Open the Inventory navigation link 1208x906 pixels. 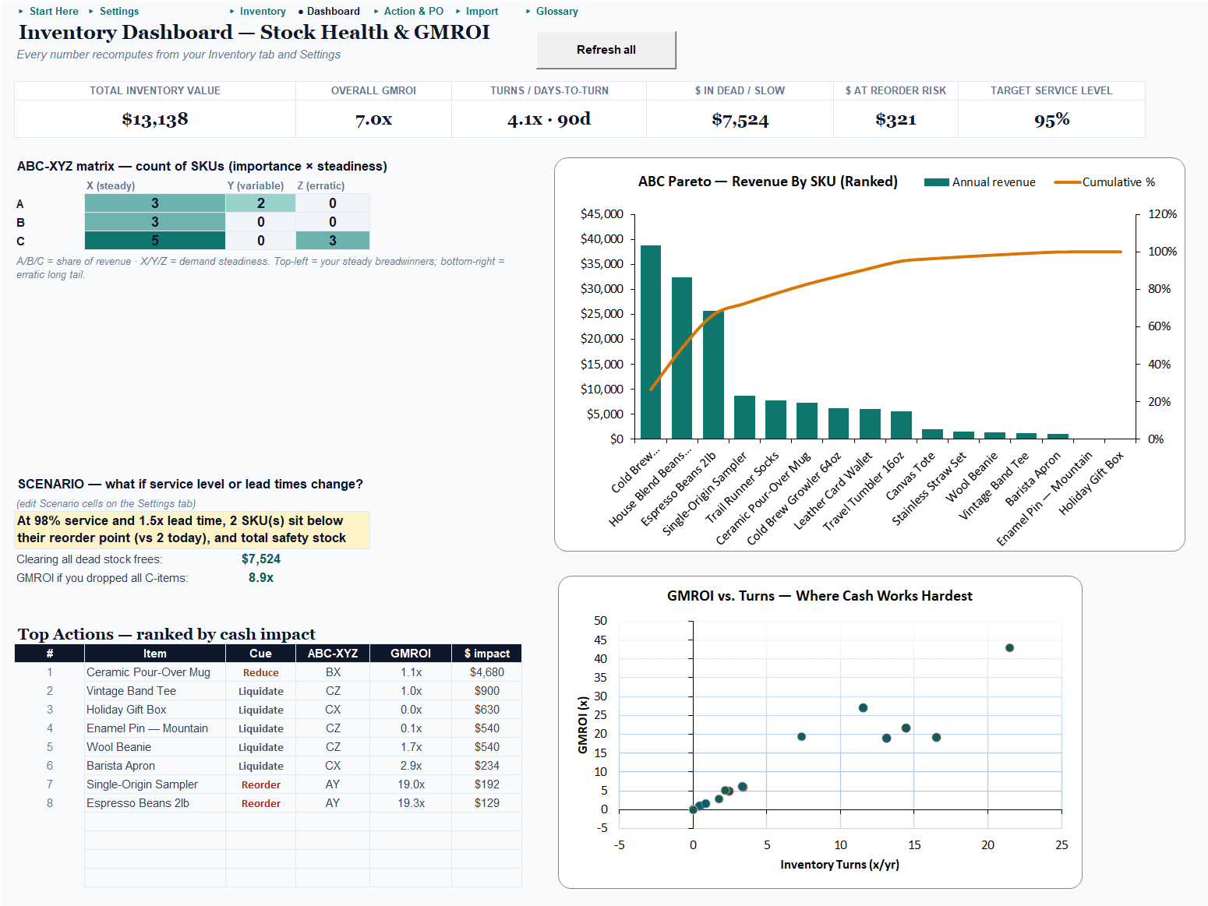pyautogui.click(x=263, y=11)
